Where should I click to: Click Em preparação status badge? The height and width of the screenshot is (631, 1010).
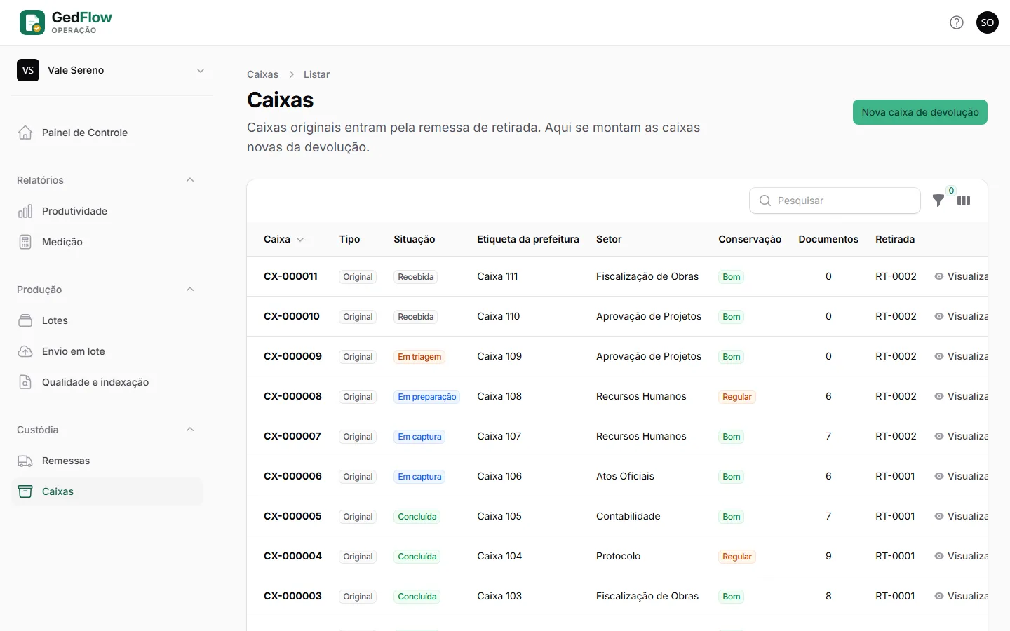coord(427,397)
